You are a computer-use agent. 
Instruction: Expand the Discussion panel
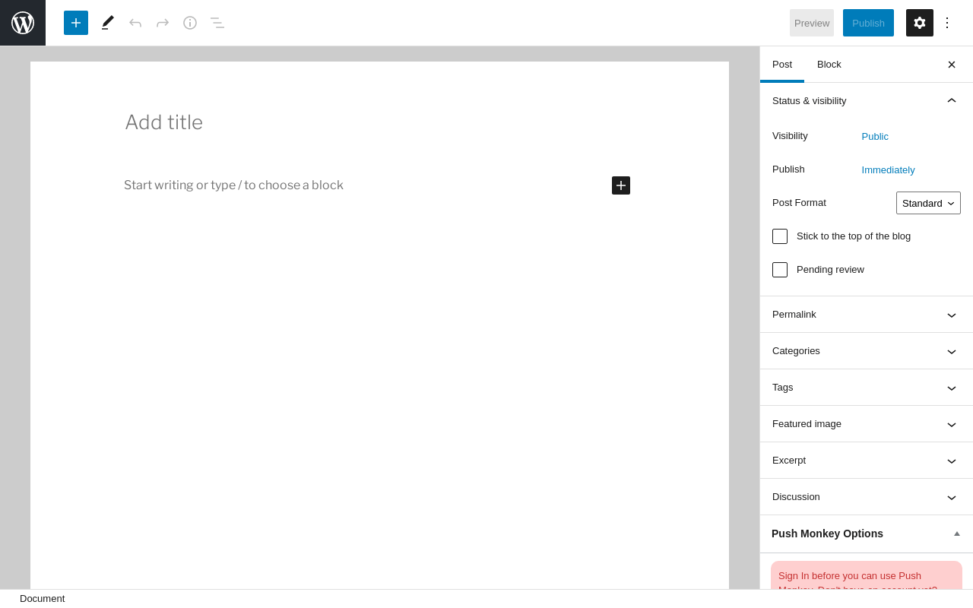pos(867,497)
